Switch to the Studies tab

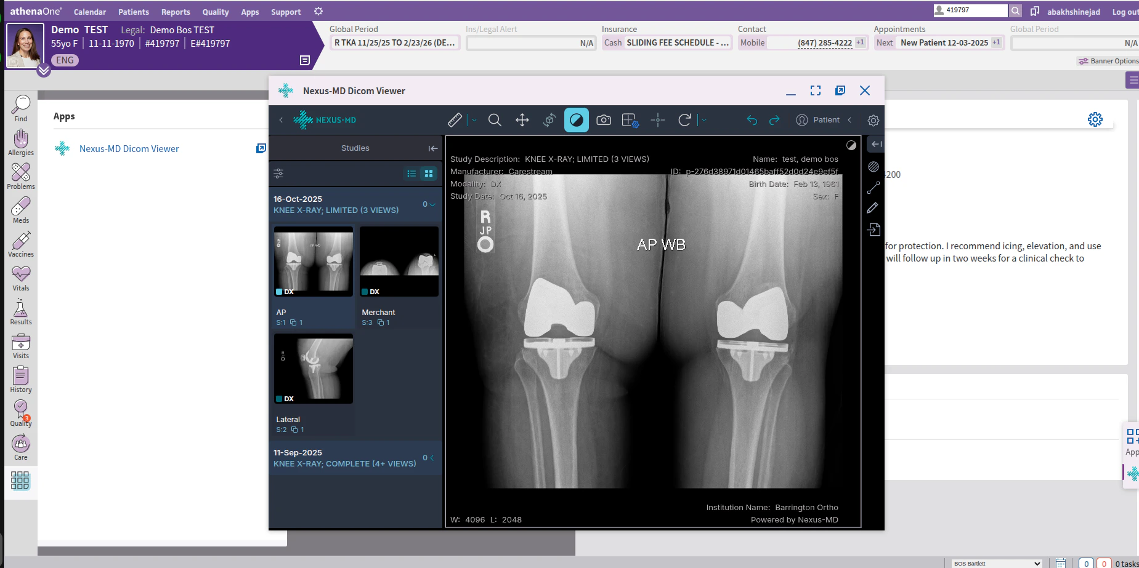[x=355, y=148]
